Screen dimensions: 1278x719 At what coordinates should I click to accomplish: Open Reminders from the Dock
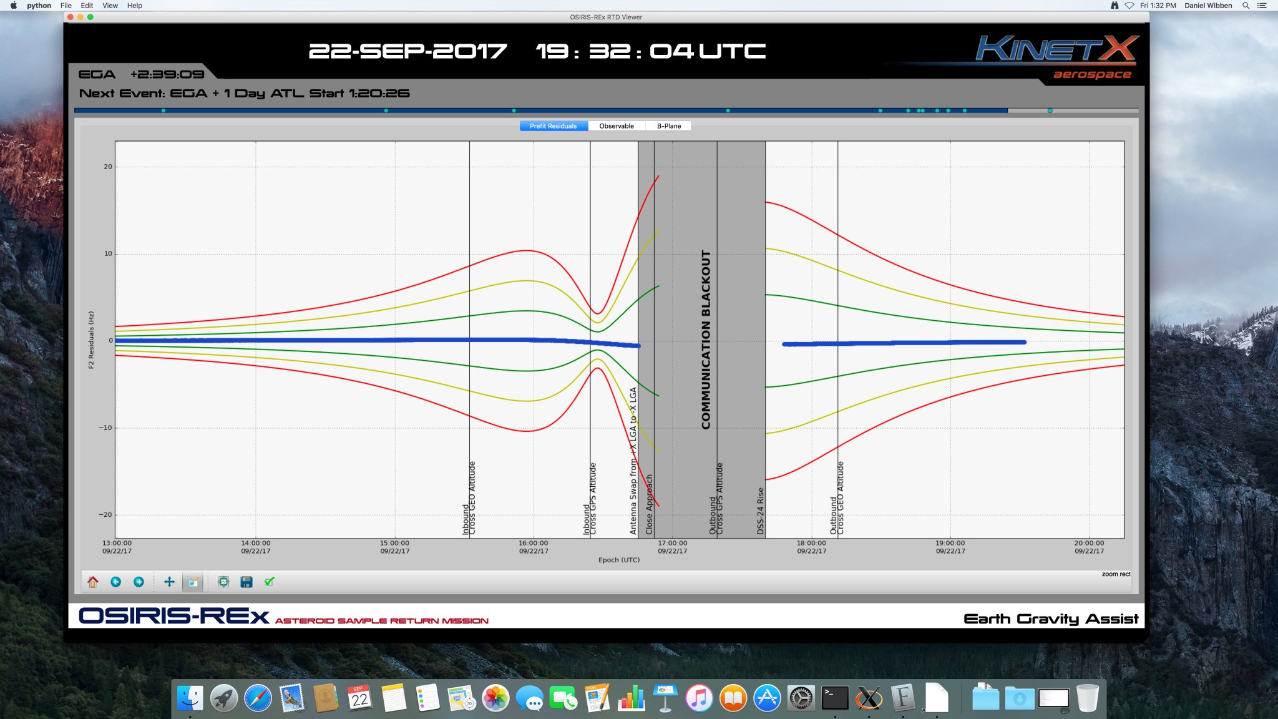click(428, 698)
